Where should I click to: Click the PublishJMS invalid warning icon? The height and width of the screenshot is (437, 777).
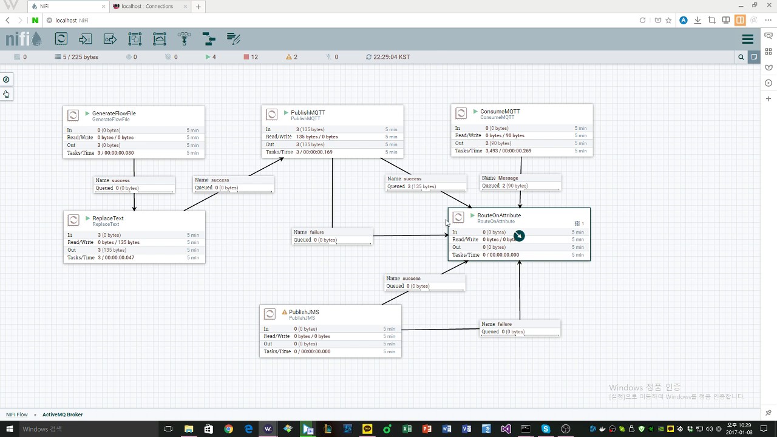click(284, 312)
